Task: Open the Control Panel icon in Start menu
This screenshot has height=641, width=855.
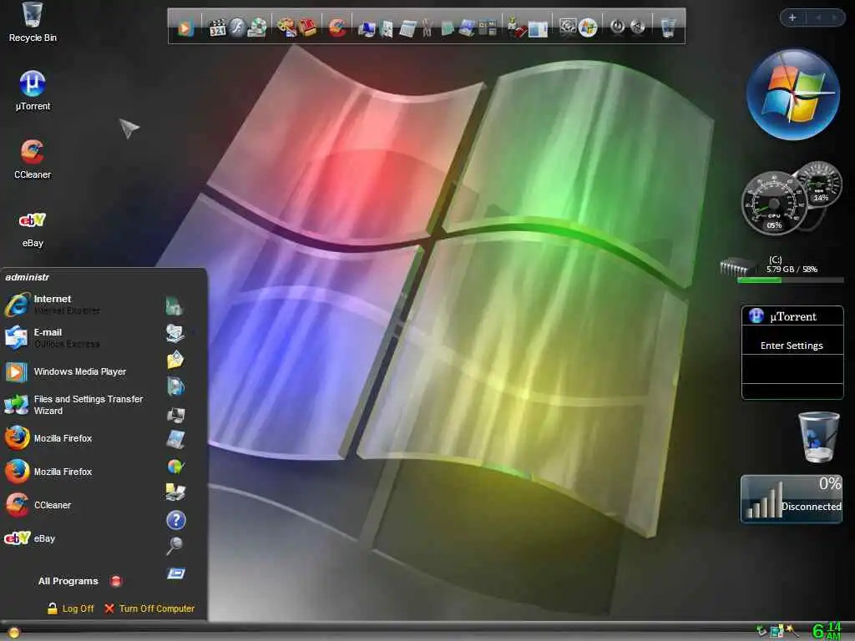Action: [175, 439]
